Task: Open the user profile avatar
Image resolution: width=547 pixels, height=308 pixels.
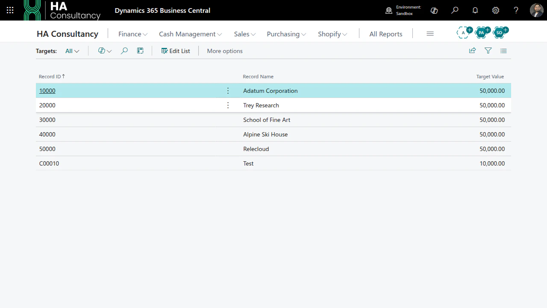Action: pos(537,10)
